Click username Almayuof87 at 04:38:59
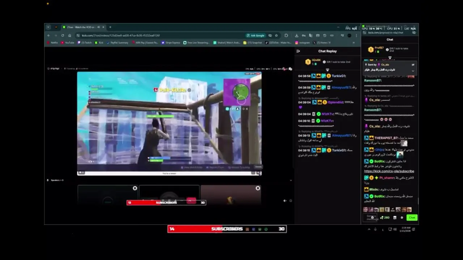Viewport: 463px width, 260px height. (341, 88)
